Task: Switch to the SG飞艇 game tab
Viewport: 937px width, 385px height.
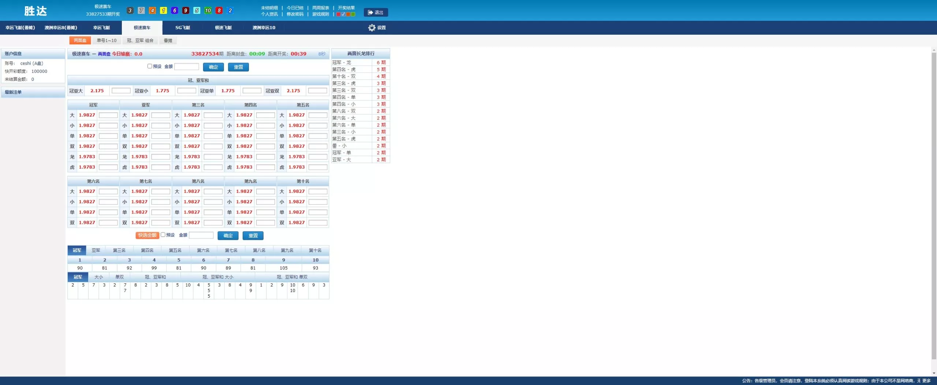Action: [x=183, y=28]
